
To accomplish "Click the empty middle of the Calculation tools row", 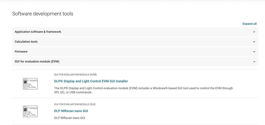I will (x=135, y=42).
